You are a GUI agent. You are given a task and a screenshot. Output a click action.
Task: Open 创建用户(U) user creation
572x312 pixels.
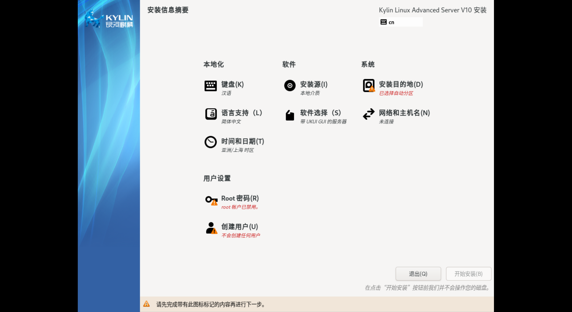click(240, 227)
